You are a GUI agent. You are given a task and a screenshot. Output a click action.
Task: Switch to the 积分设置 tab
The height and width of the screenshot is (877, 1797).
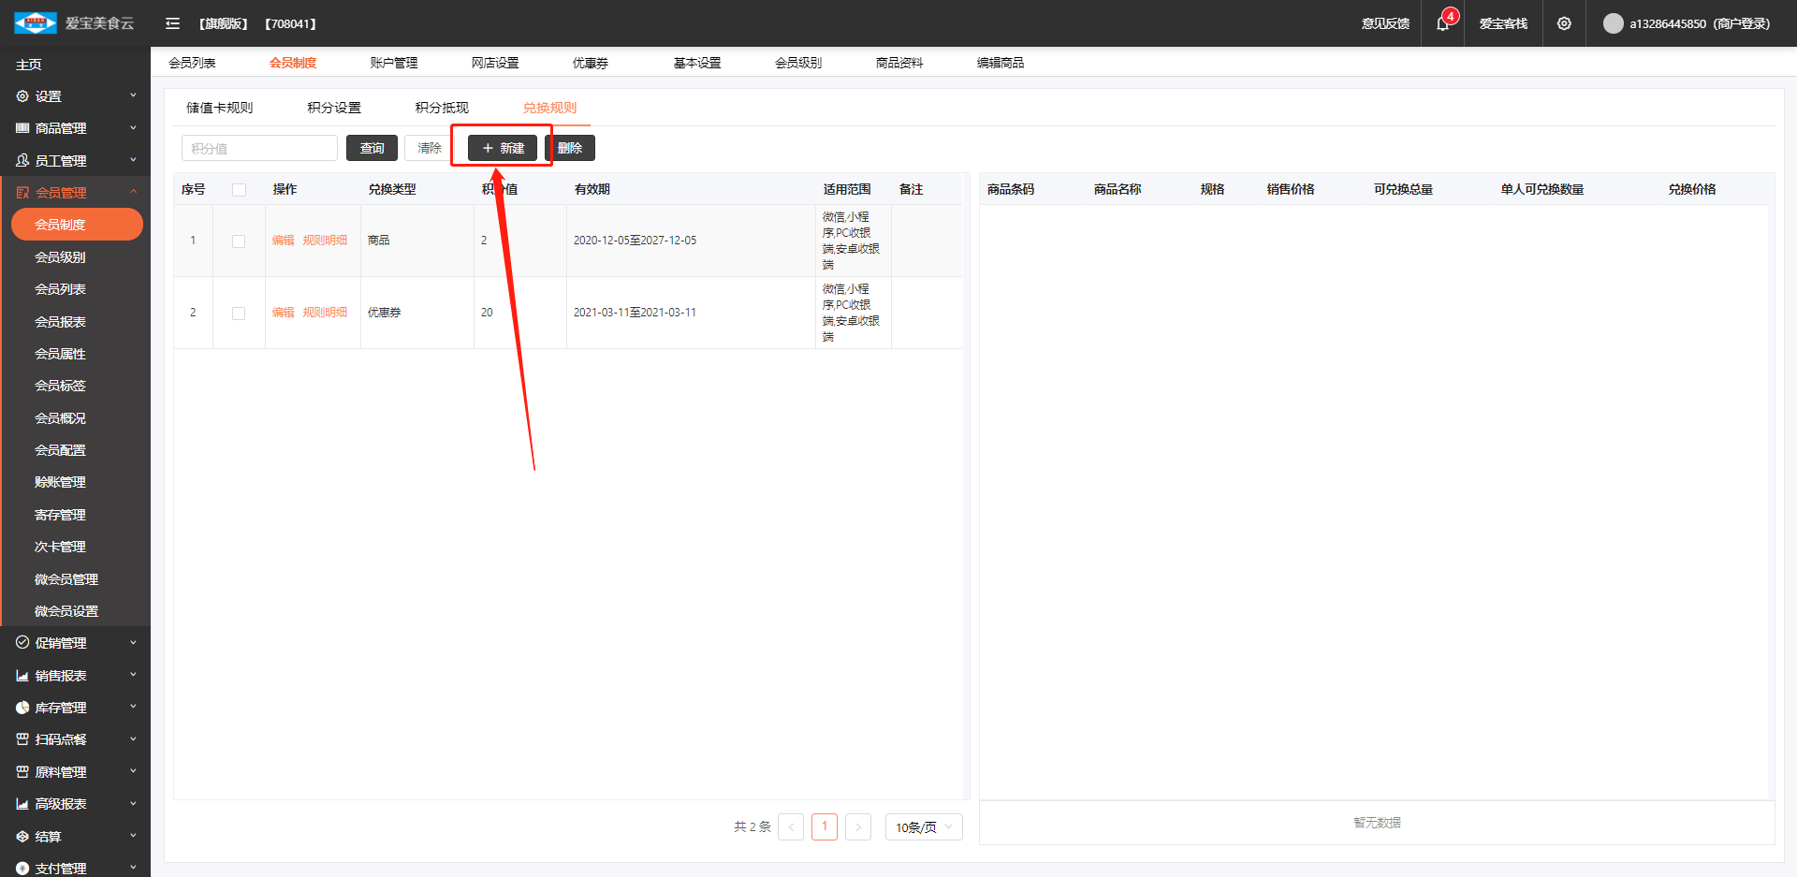click(334, 108)
